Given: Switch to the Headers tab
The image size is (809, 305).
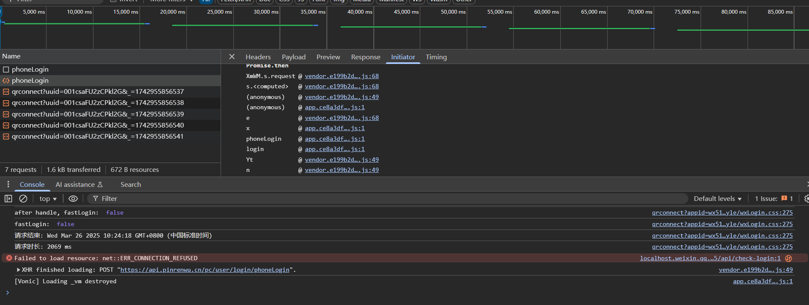Looking at the screenshot, I should coord(258,57).
